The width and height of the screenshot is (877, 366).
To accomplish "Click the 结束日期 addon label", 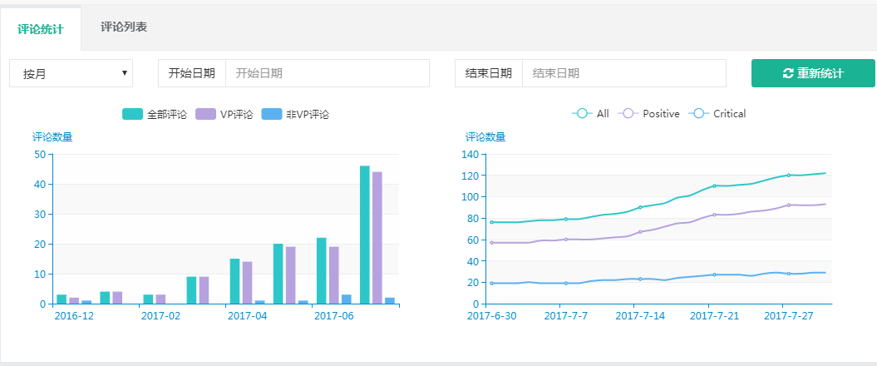I will click(x=488, y=73).
